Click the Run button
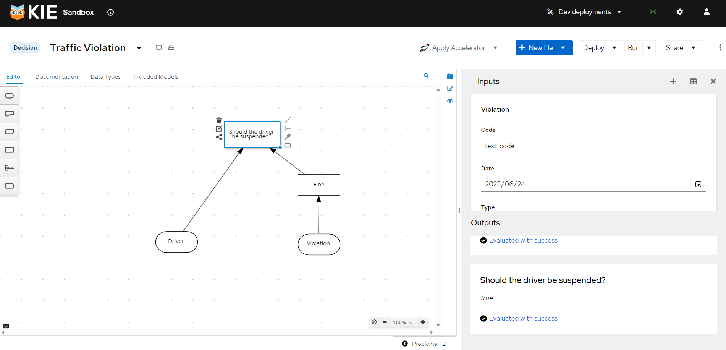Image resolution: width=726 pixels, height=350 pixels. 634,48
